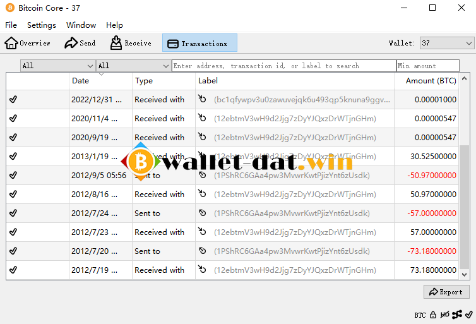476x324 pixels.
Task: Click received icon in the 2012/7/19 row
Action: click(202, 269)
